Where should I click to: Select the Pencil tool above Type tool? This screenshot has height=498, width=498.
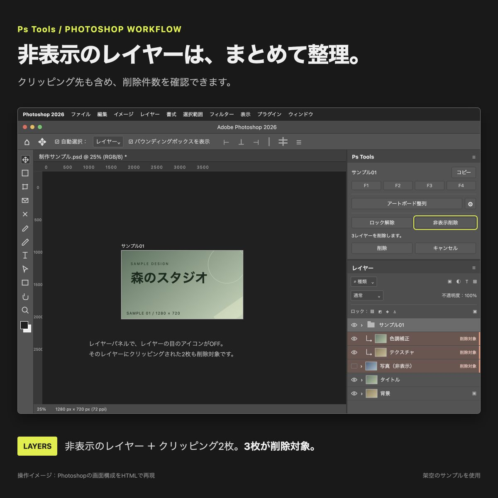[x=25, y=242]
